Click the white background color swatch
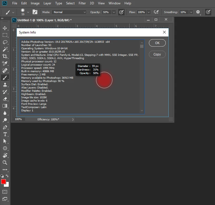The image size is (215, 205). (x=7, y=185)
